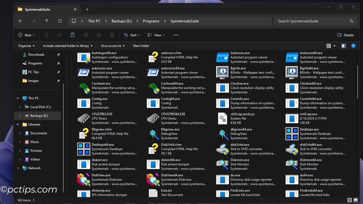Open the See more ellipsis menu

coord(176,35)
